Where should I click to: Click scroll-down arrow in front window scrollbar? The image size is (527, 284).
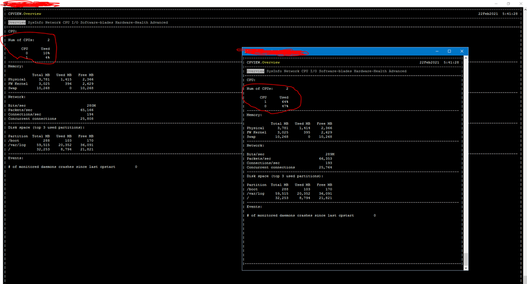(465, 268)
